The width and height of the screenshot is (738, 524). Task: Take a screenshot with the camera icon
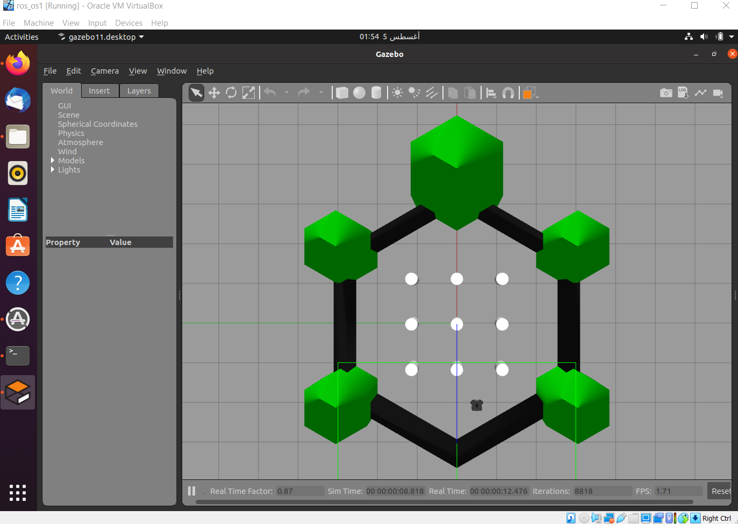[x=666, y=92]
